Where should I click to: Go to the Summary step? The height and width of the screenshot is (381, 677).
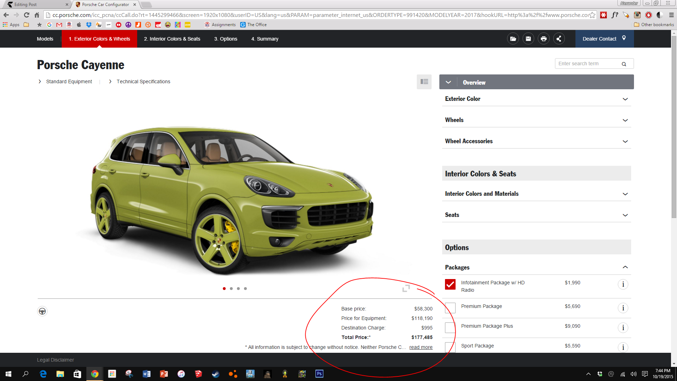tap(265, 39)
